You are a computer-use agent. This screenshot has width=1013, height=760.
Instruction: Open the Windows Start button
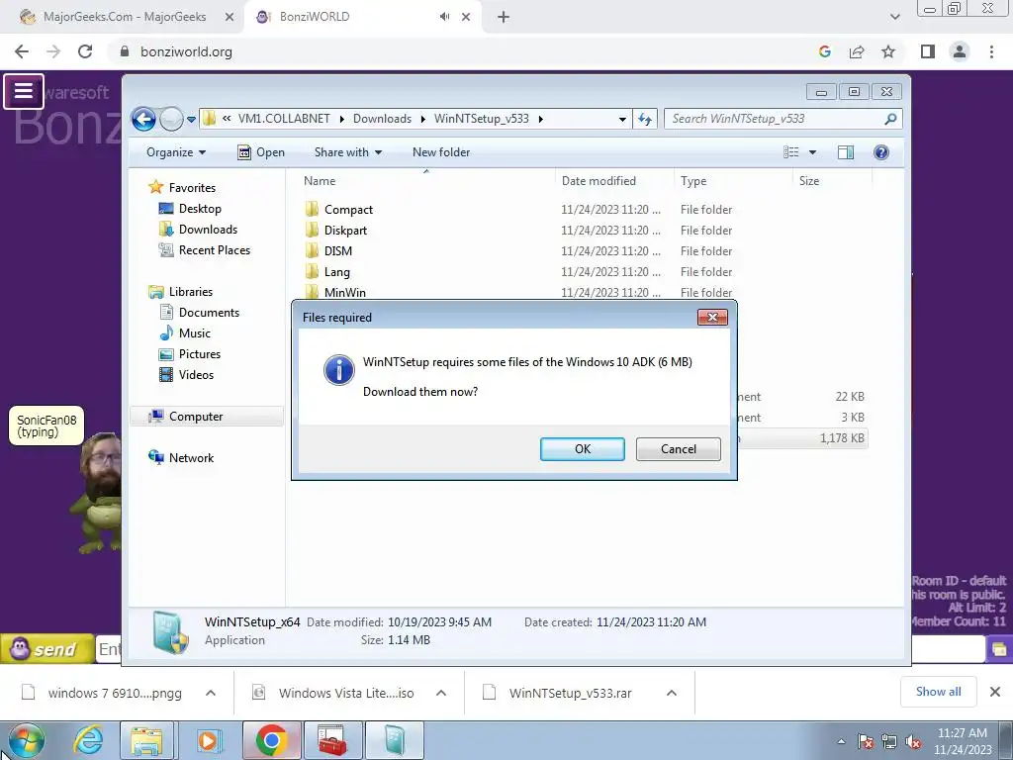[27, 740]
